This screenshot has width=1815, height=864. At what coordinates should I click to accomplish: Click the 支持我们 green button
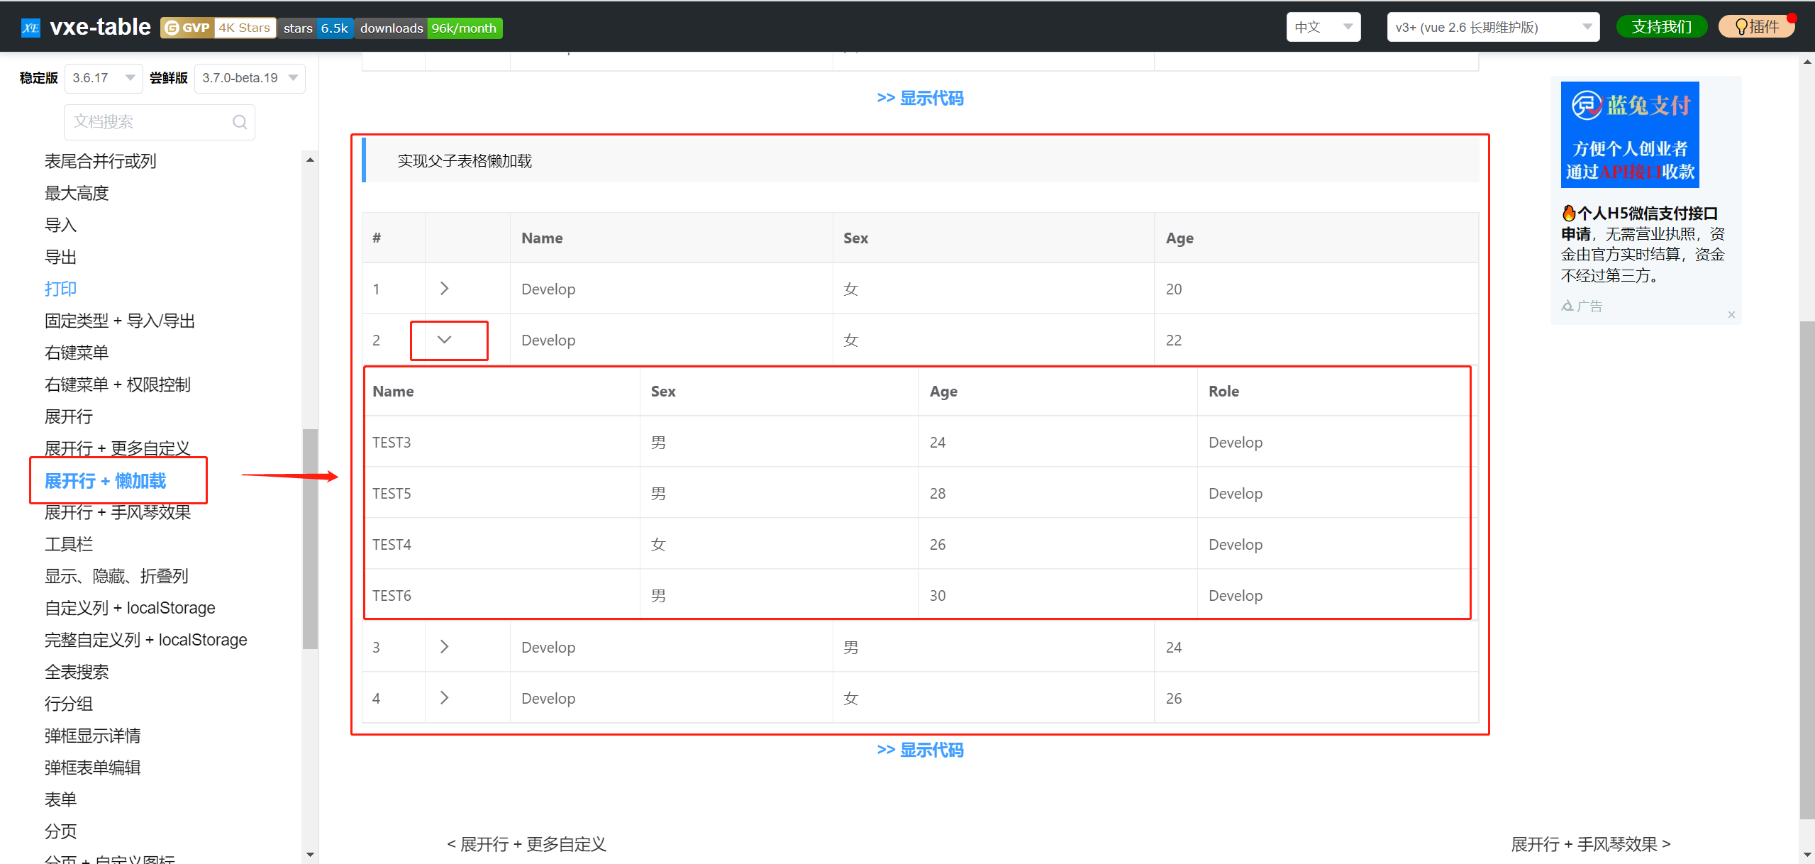point(1661,27)
